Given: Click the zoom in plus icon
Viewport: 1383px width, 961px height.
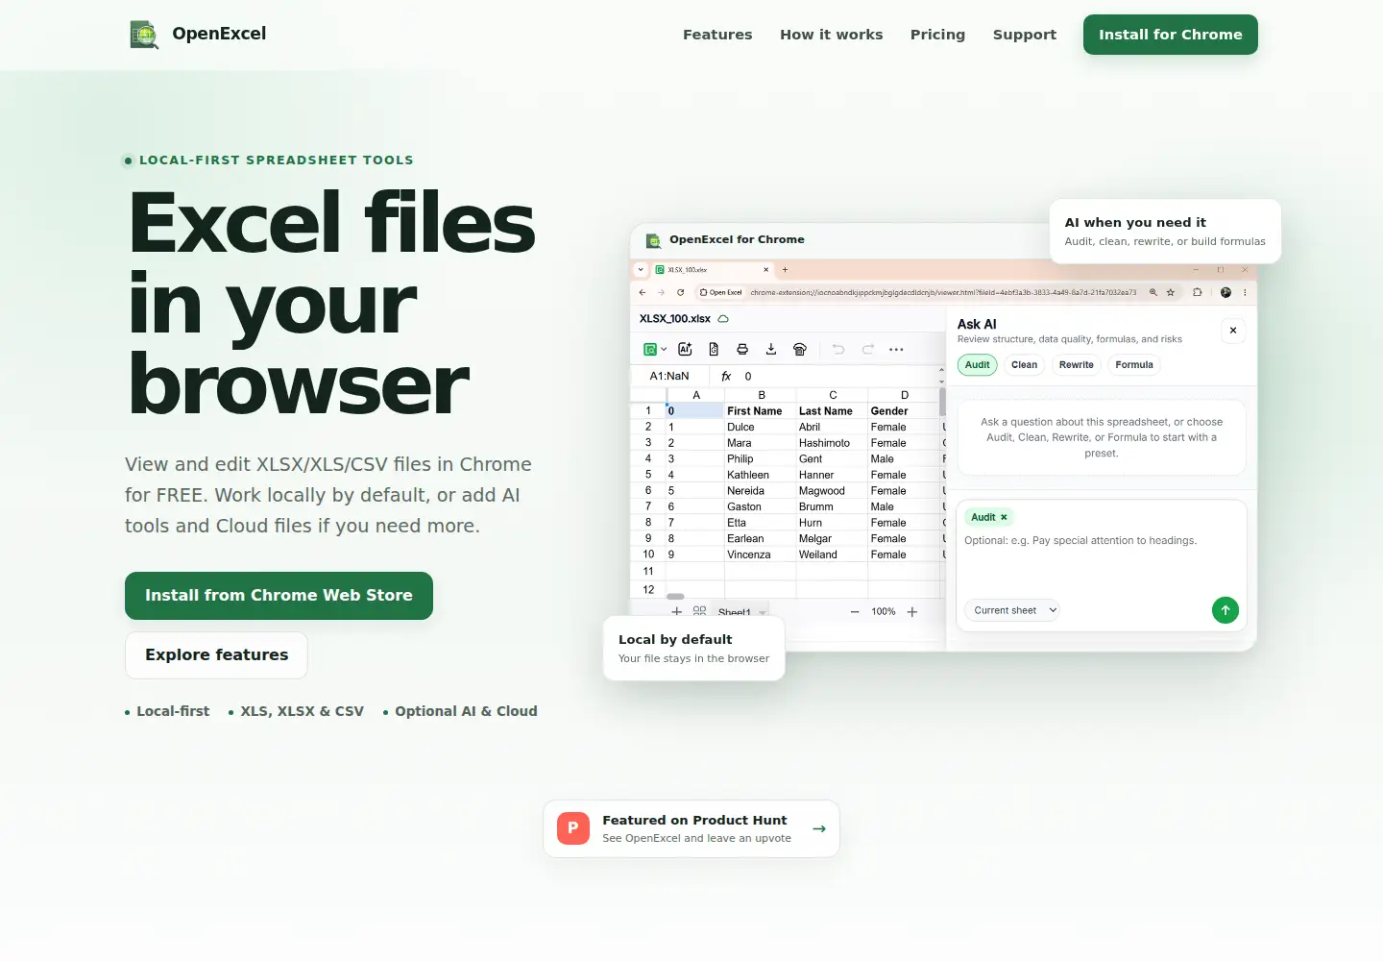Looking at the screenshot, I should 912,612.
